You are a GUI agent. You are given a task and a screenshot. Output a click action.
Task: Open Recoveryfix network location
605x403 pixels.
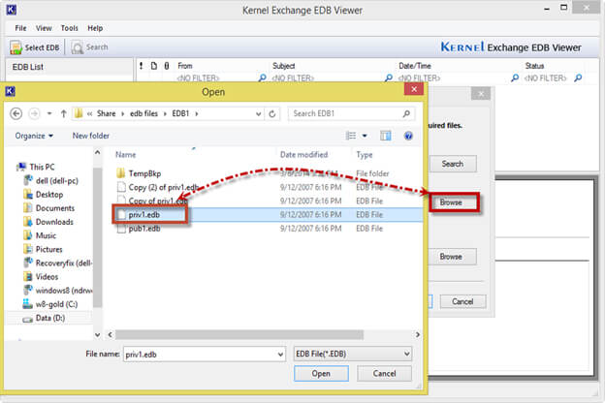coord(63,263)
